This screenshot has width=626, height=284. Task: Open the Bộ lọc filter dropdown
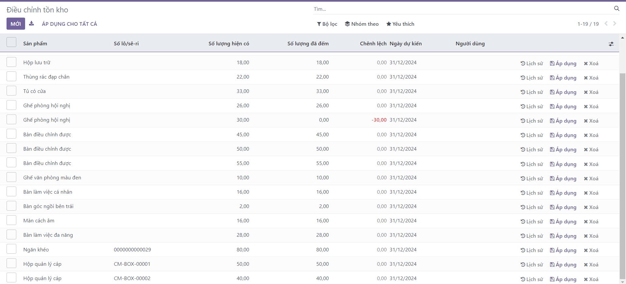point(327,24)
